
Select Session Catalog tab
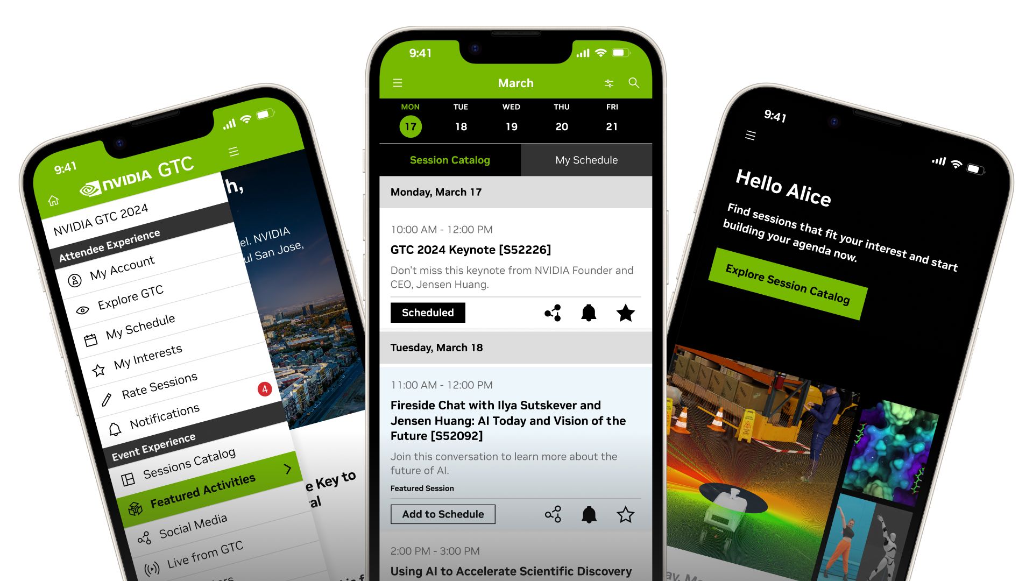pos(450,159)
